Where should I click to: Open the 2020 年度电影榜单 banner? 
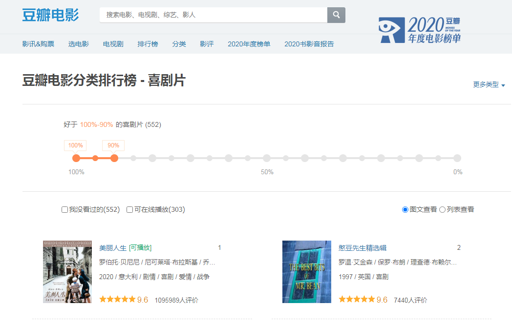tap(420, 30)
